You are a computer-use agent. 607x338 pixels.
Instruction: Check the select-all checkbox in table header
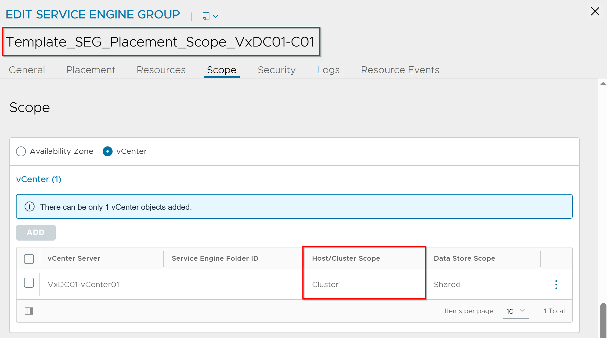click(x=29, y=259)
